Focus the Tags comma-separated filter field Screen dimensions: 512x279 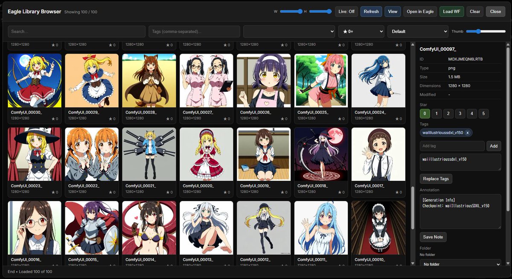click(195, 31)
